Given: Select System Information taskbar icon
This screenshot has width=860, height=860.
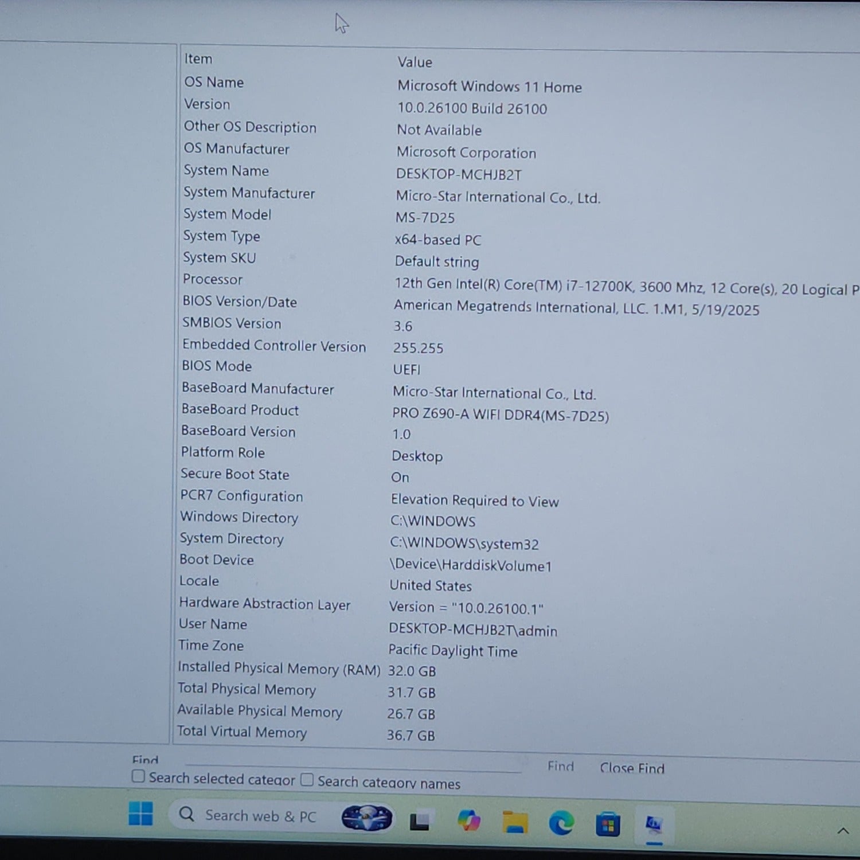Looking at the screenshot, I should [x=654, y=826].
